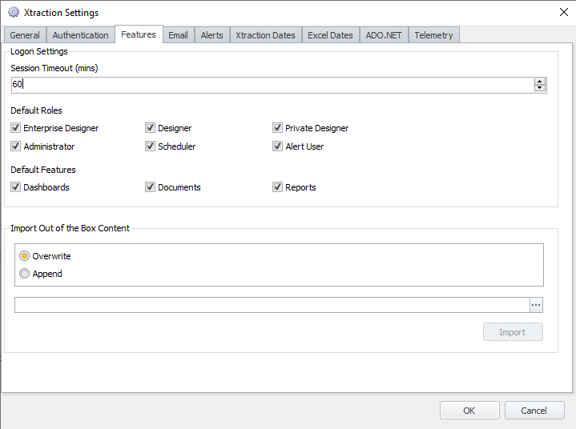Disable the Dashboards default feature

[16, 187]
